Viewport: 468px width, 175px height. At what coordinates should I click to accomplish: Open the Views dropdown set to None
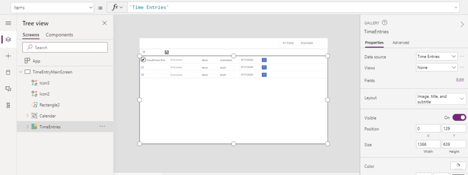coord(436,67)
